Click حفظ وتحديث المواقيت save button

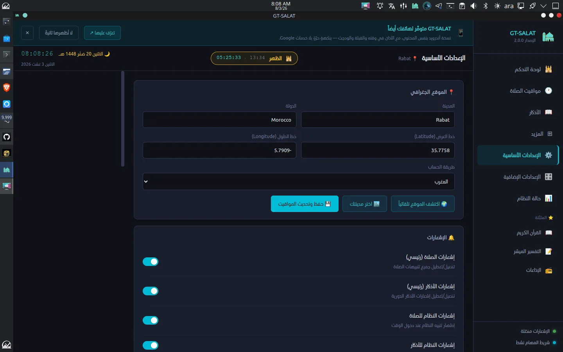click(x=305, y=204)
